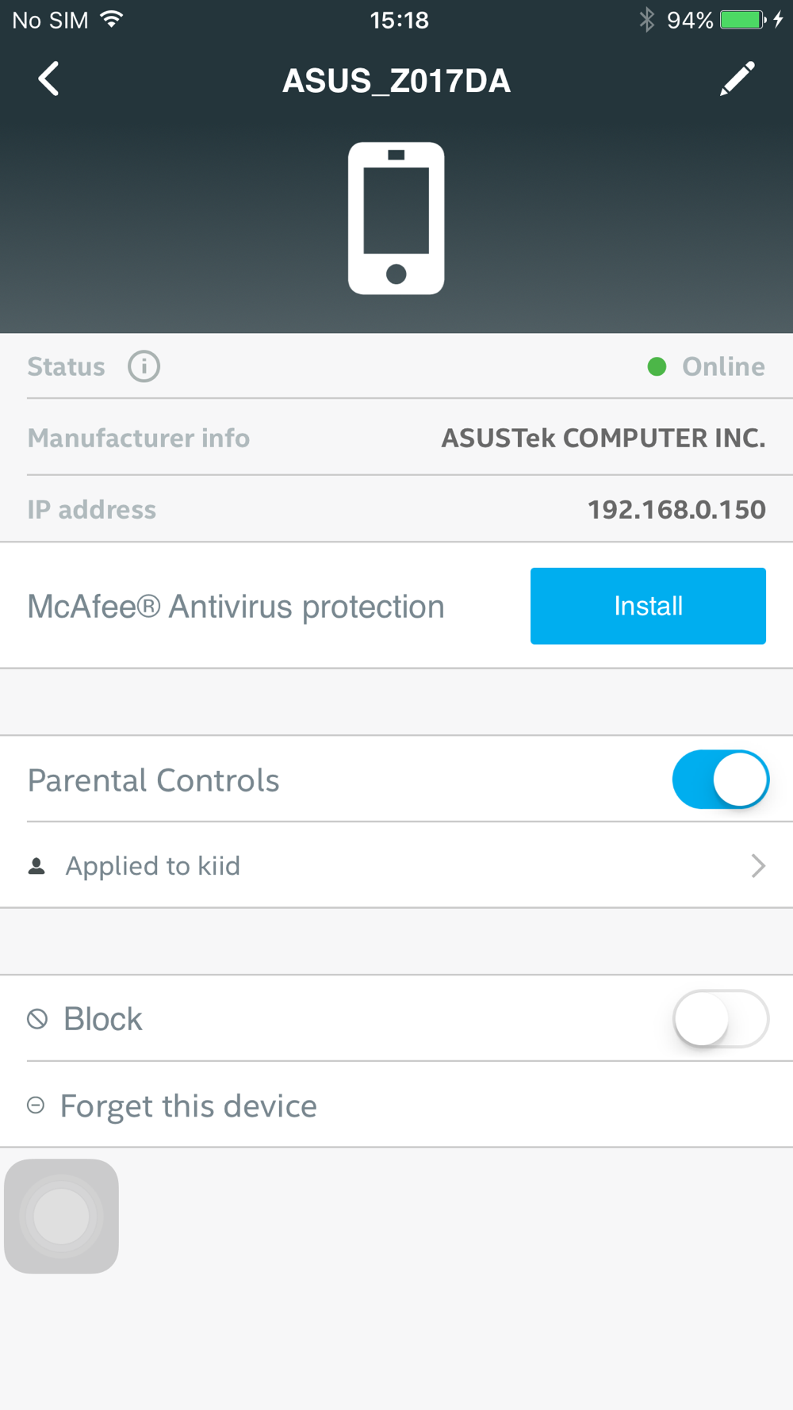Tap the IP address 192.168.0.150
793x1410 pixels.
tap(676, 509)
